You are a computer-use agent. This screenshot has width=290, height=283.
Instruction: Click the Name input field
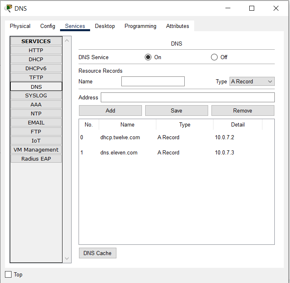153,81
